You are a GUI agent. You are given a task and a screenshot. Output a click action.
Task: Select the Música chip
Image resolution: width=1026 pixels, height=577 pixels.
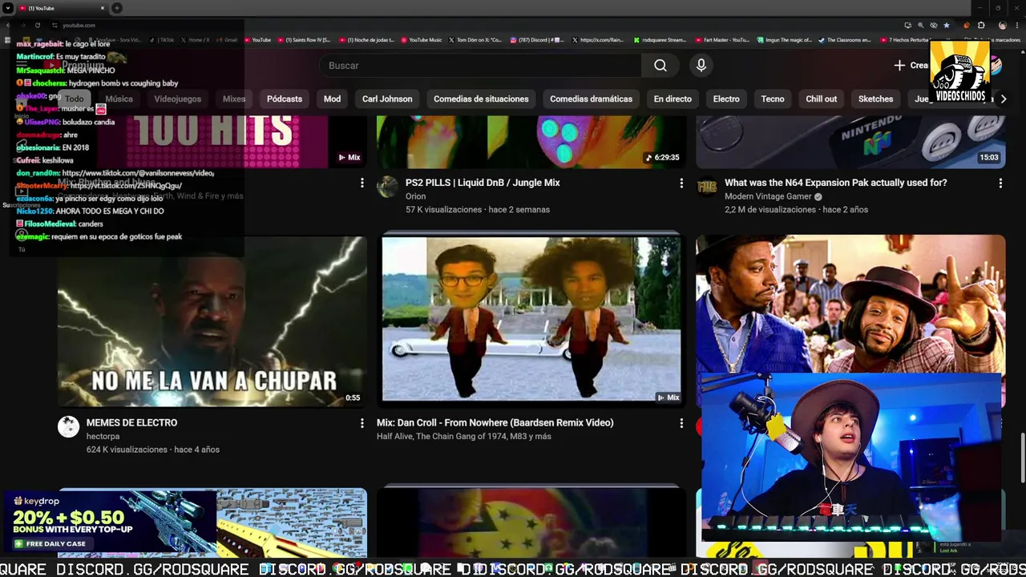click(x=119, y=99)
